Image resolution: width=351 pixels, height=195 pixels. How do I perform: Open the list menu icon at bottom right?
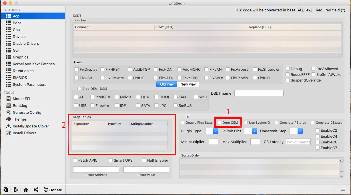(x=343, y=189)
